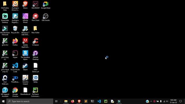
Task: Select the Affinity Photo icon
Action: click(25, 18)
